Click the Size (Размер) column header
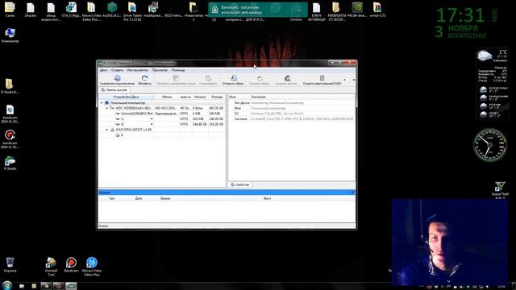Viewport: 516px width, 290px height. pos(217,97)
